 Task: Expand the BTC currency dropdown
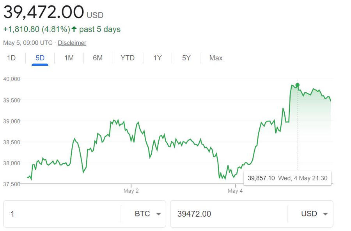(x=148, y=214)
